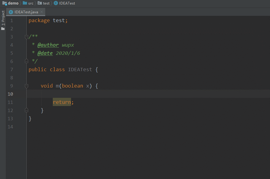
Task: Click the @author Javadoc tag
Action: (48, 45)
